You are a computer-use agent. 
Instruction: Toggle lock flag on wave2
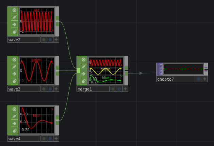[15, 32]
